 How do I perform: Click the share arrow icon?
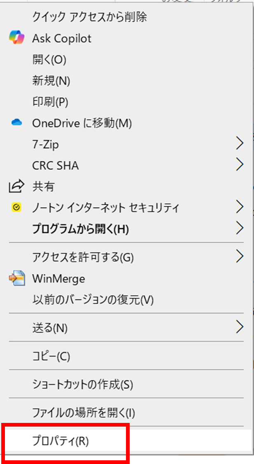pos(16,187)
